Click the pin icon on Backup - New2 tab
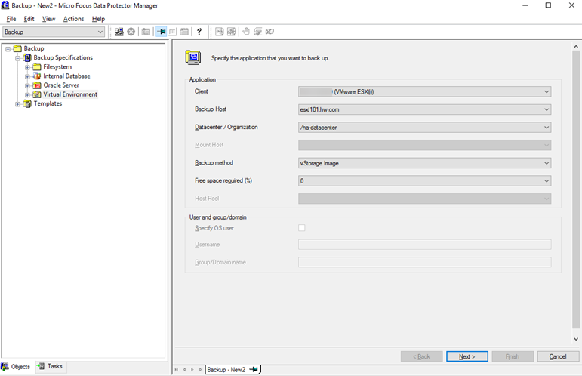 [x=254, y=370]
